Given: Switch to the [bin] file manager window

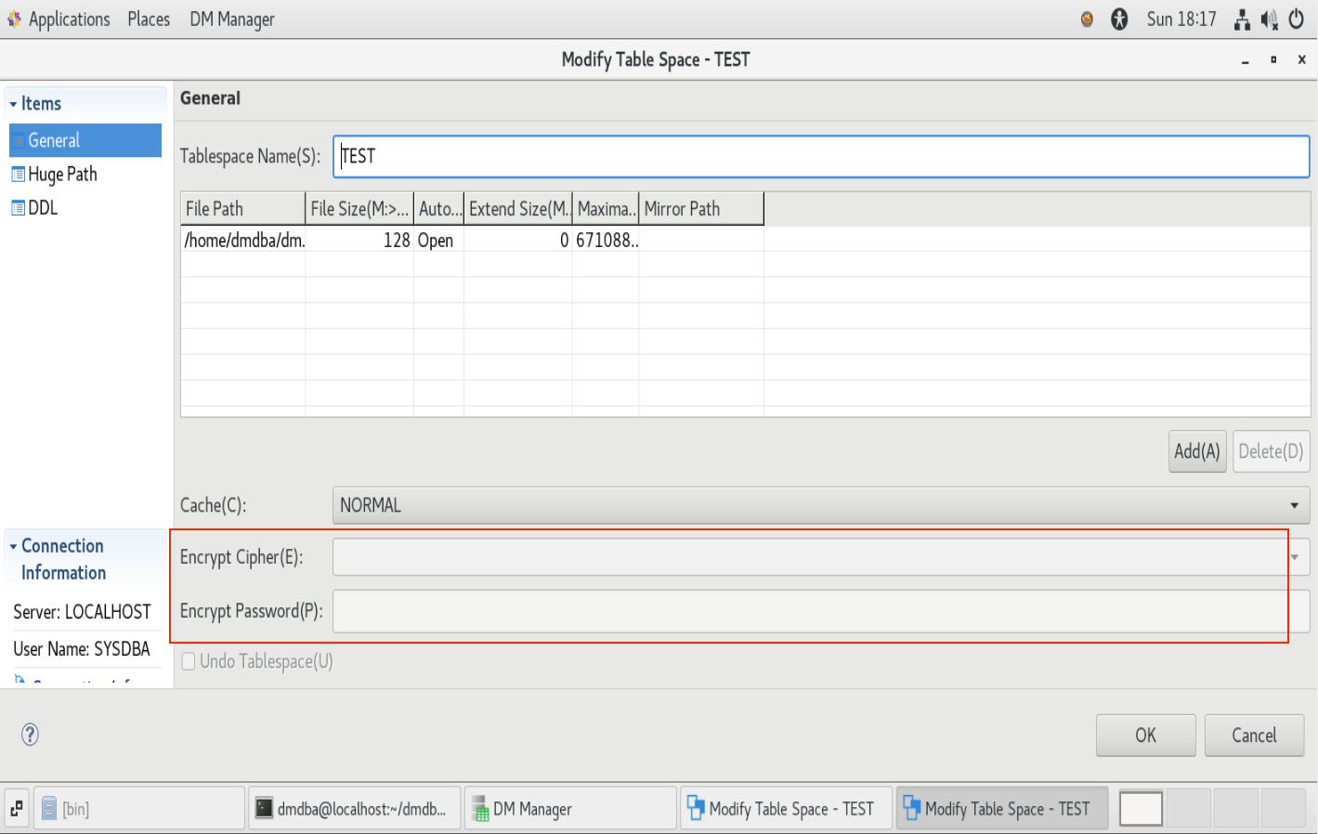Looking at the screenshot, I should [139, 809].
